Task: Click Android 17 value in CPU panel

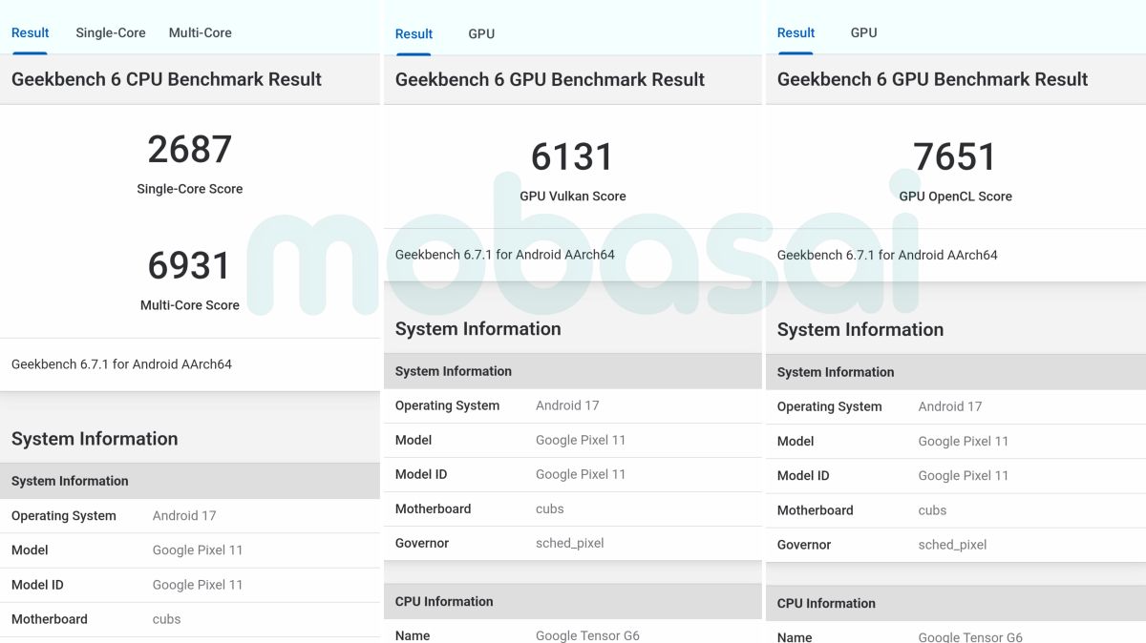Action: pyautogui.click(x=184, y=516)
